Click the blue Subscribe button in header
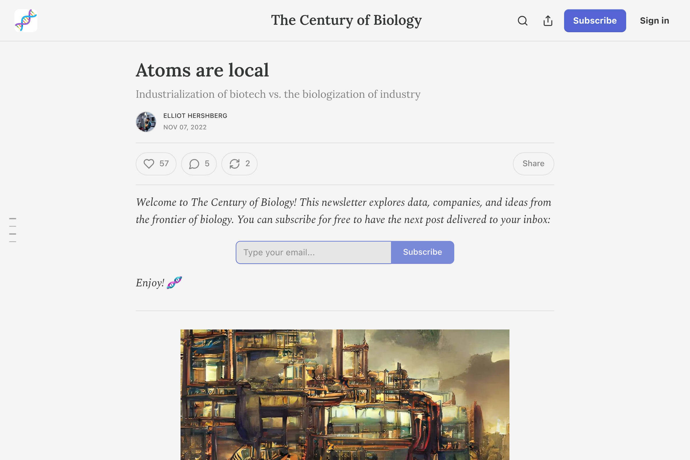690x460 pixels. tap(595, 20)
